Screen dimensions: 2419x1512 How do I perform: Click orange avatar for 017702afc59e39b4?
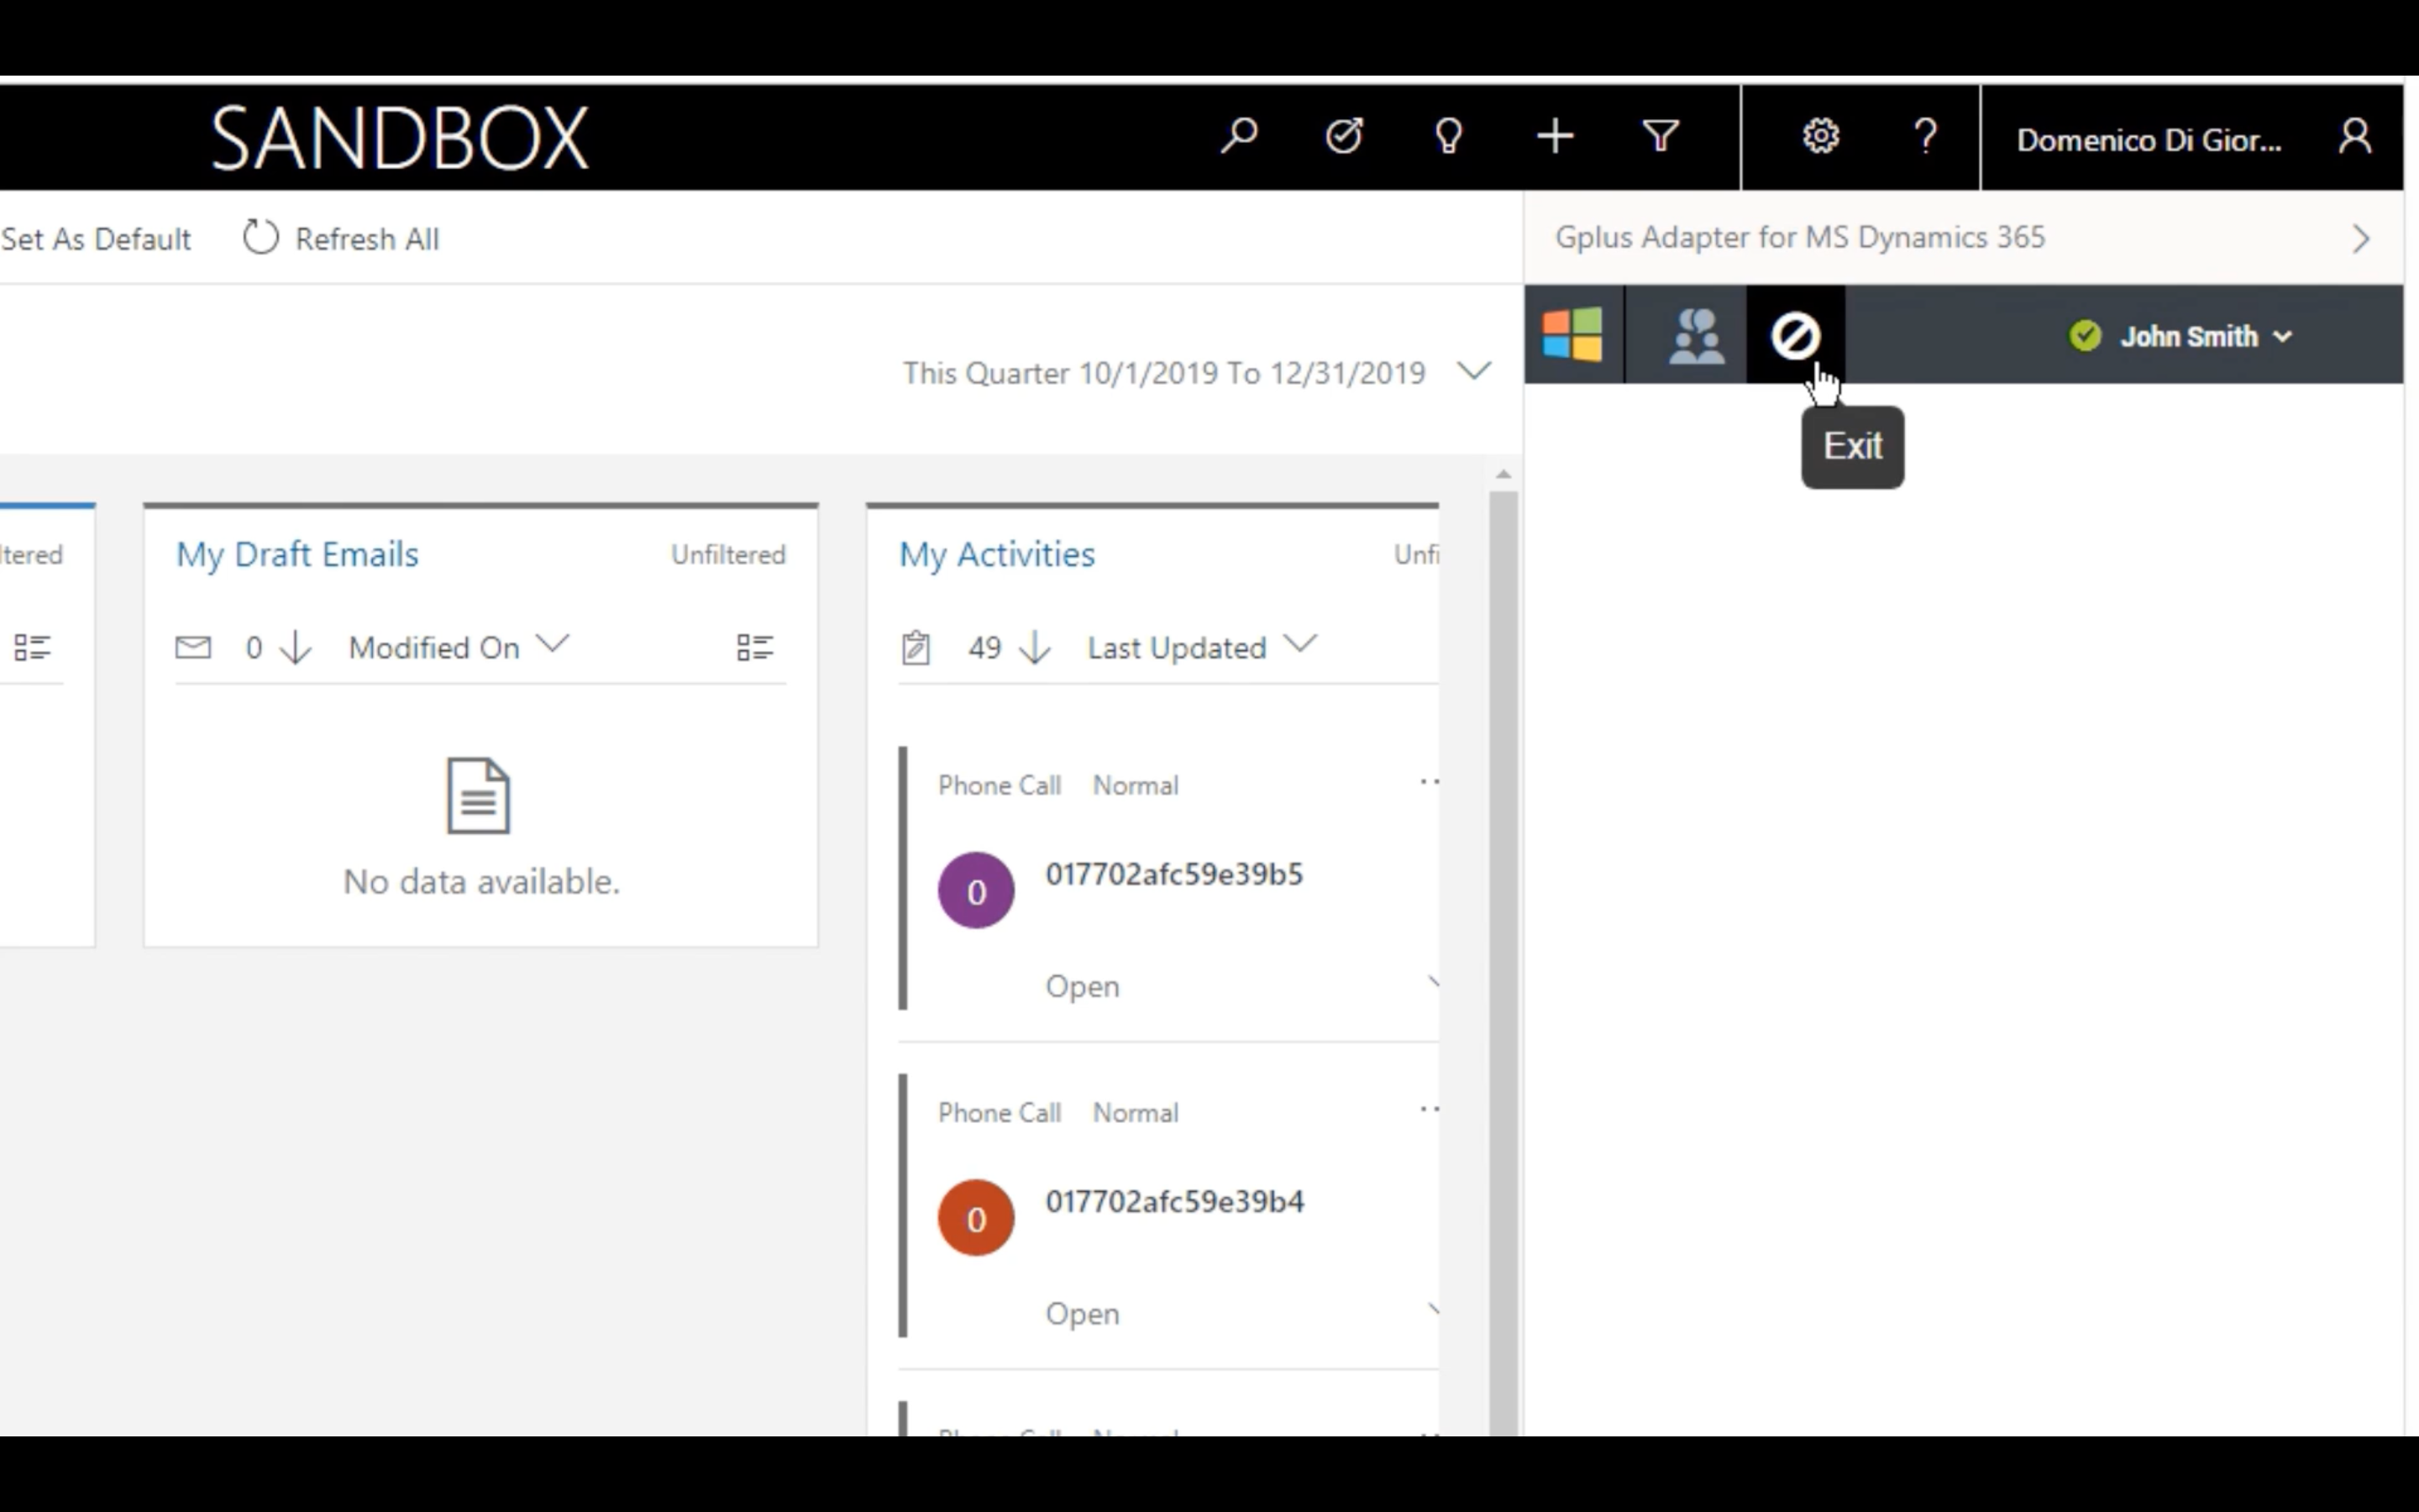pyautogui.click(x=976, y=1217)
